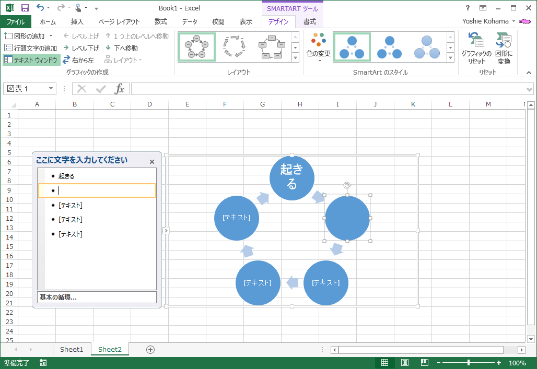537x369 pixels.
Task: Open the 図形の追加 dropdown arrow
Action: tap(51, 36)
